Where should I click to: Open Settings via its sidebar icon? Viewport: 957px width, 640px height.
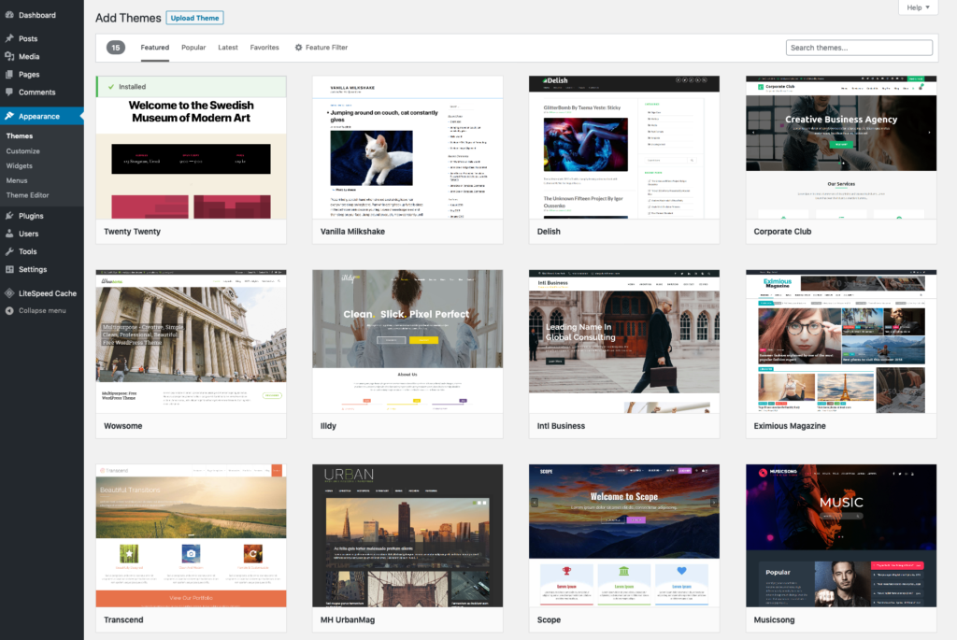pyautogui.click(x=9, y=269)
